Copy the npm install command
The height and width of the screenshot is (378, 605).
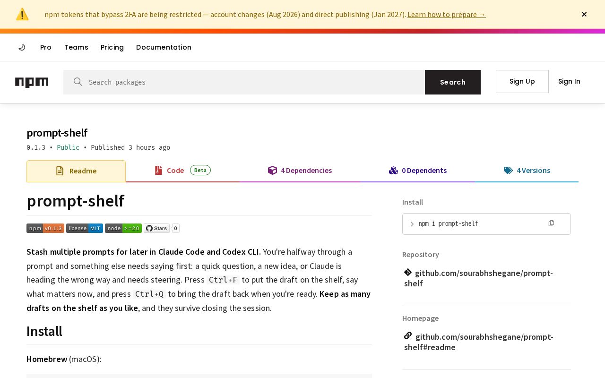pos(551,223)
